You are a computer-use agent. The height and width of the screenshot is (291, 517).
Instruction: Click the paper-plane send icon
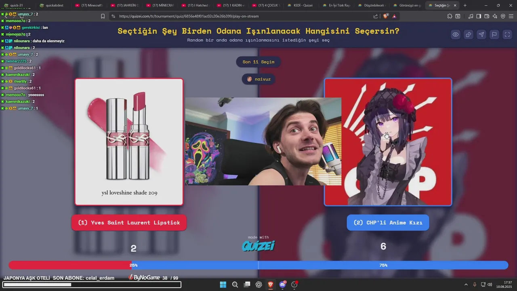tap(481, 34)
